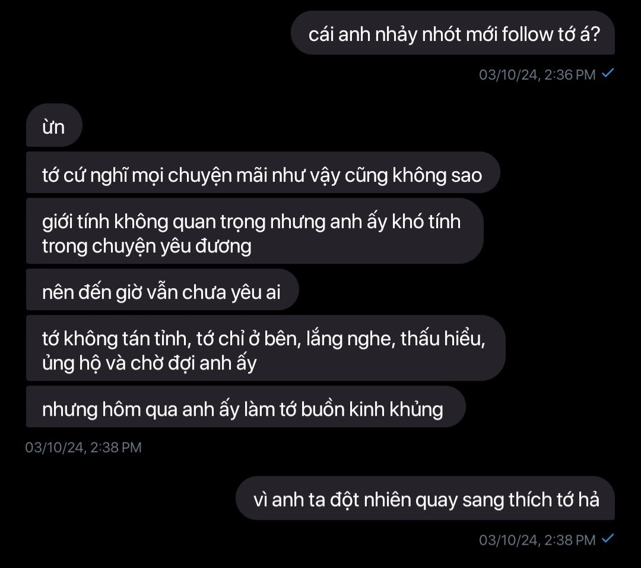The height and width of the screenshot is (568, 641).
Task: Select the "nên đến giờ vẫn chưa yêu ai" message
Action: tap(162, 290)
